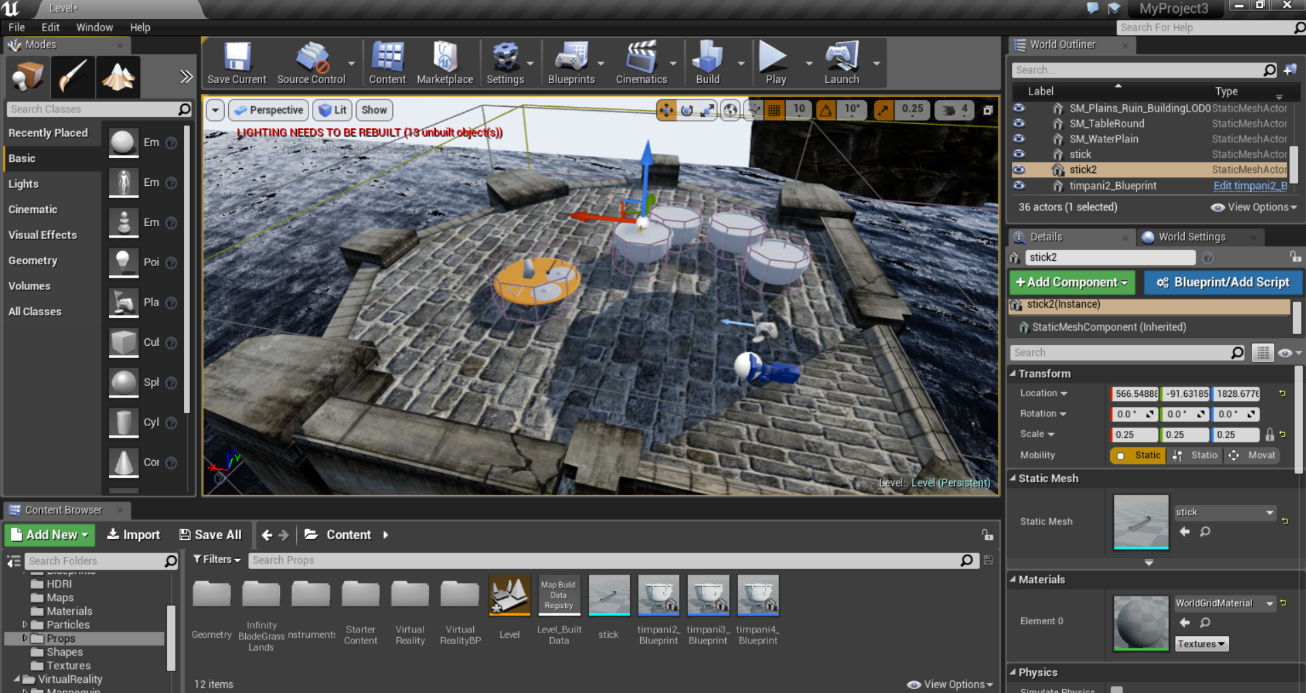Open the Settings toolbar icon
Screen dimensions: 1306x693
pos(505,63)
